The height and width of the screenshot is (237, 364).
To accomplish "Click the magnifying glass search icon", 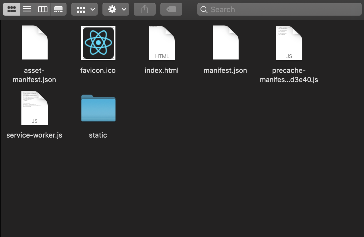I will click(204, 10).
